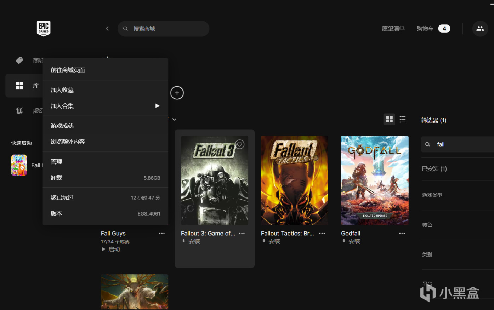
Task: Click 启动 to launch Fall Guys
Action: click(111, 249)
